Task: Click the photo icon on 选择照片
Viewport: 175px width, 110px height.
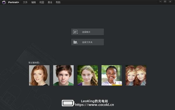Action: coord(75,32)
